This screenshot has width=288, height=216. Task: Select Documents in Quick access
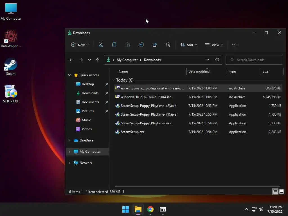[90, 102]
